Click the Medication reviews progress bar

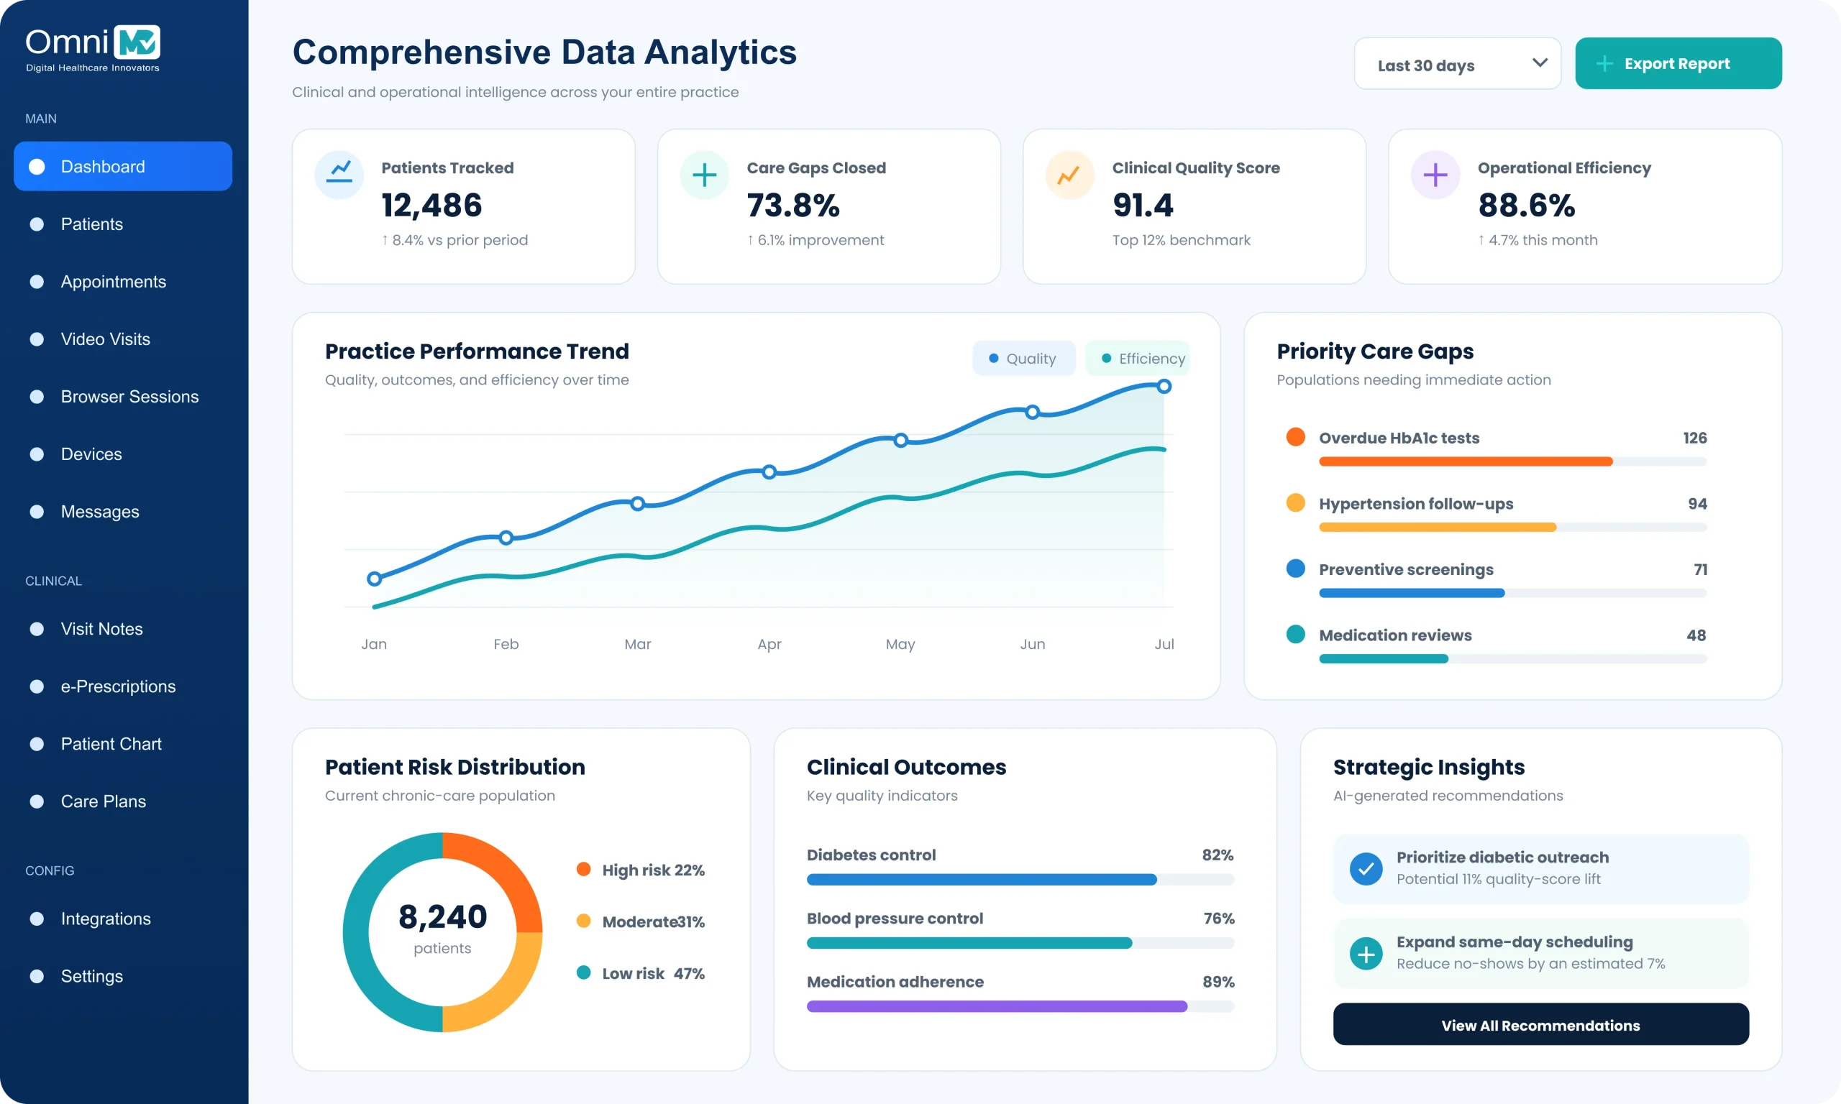(1513, 658)
